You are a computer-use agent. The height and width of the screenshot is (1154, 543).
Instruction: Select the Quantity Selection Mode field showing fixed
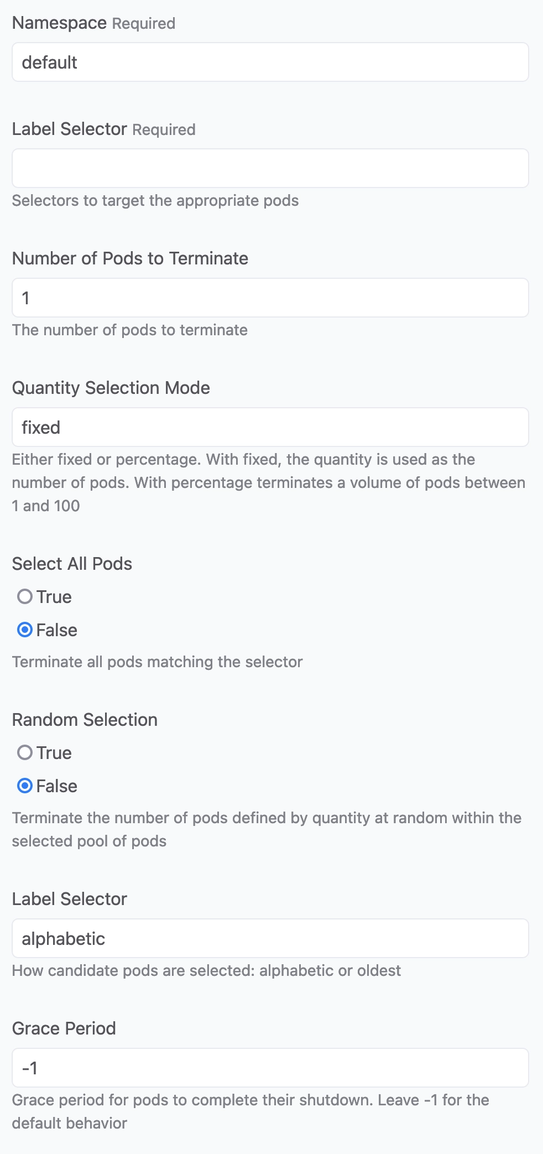(x=270, y=427)
